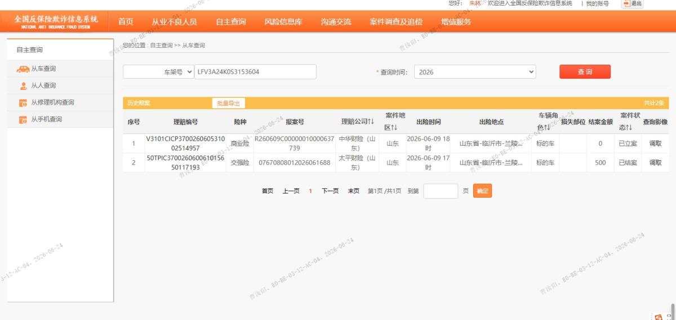The height and width of the screenshot is (320, 676).
Task: Click claim number 50TPIC370026060061015650117193
Action: coord(185,163)
